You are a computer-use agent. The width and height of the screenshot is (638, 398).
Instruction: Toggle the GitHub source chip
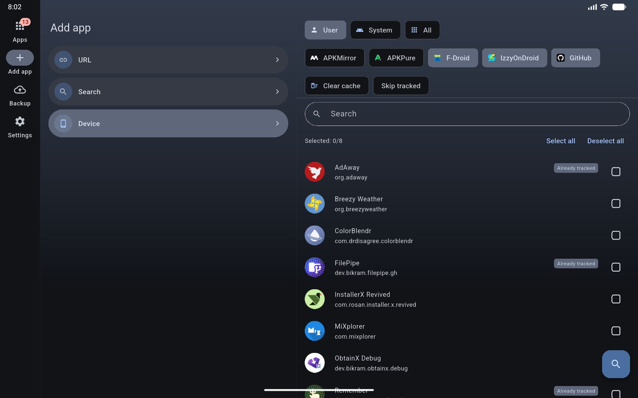pos(576,58)
